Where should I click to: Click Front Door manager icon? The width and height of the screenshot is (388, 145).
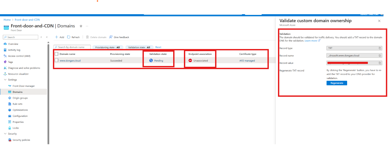click(10, 86)
